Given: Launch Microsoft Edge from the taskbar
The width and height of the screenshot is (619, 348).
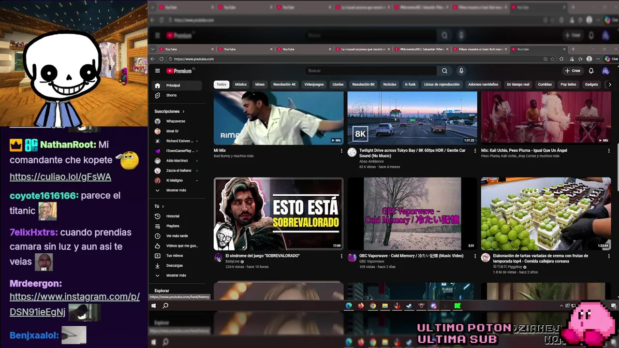Looking at the screenshot, I should [349, 305].
